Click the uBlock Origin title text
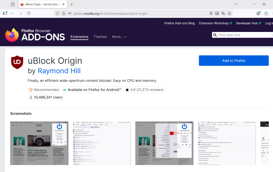 point(55,61)
